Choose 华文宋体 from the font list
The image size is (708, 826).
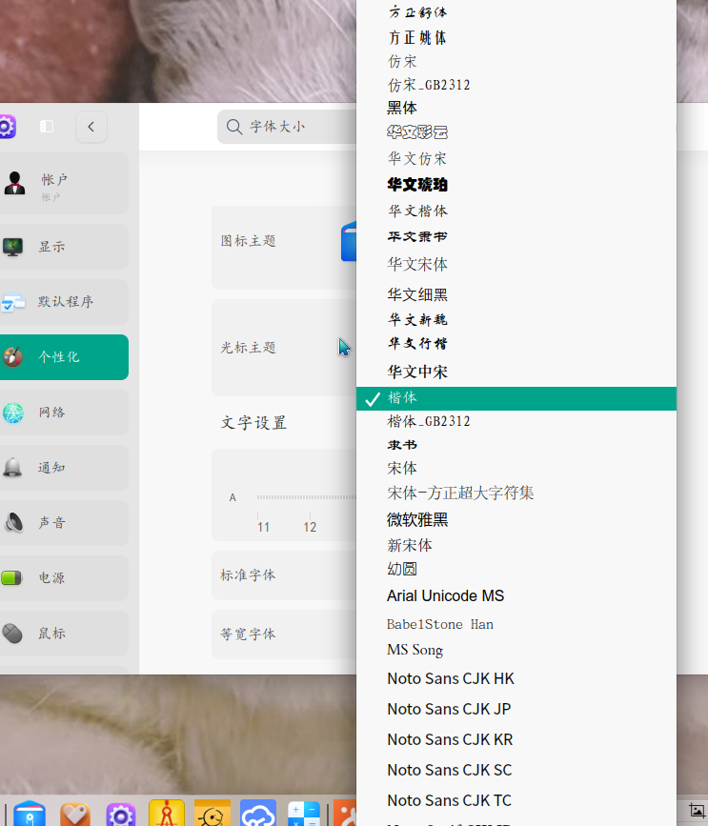click(516, 265)
